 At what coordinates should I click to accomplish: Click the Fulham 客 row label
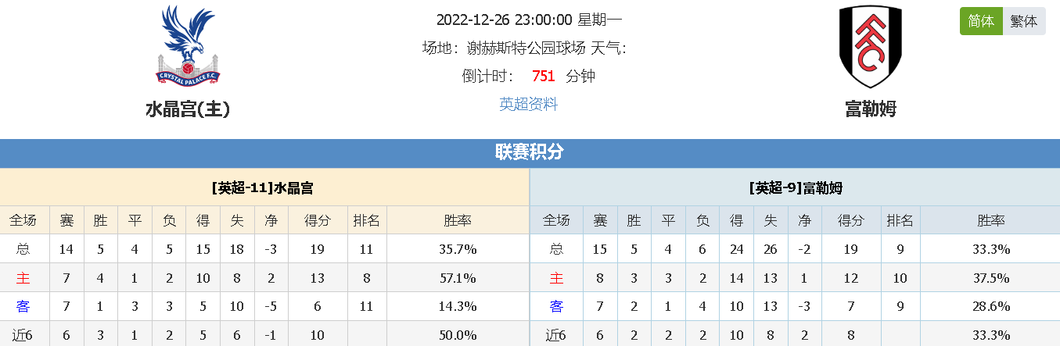[x=556, y=306]
